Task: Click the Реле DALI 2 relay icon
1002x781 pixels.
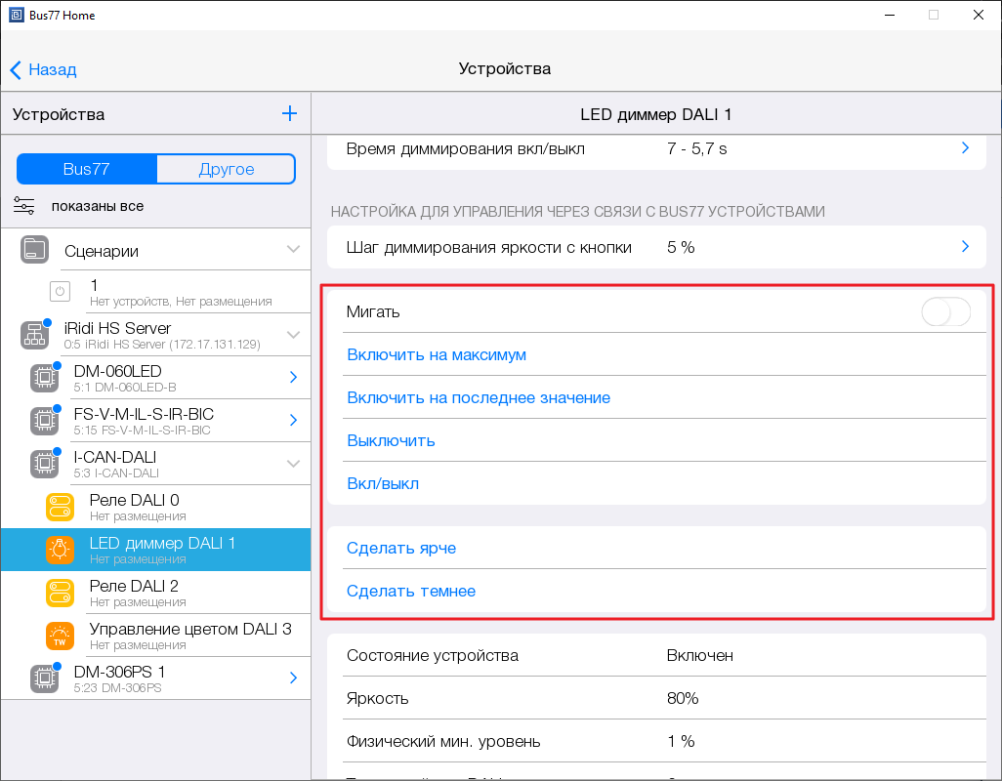Action: click(x=60, y=593)
